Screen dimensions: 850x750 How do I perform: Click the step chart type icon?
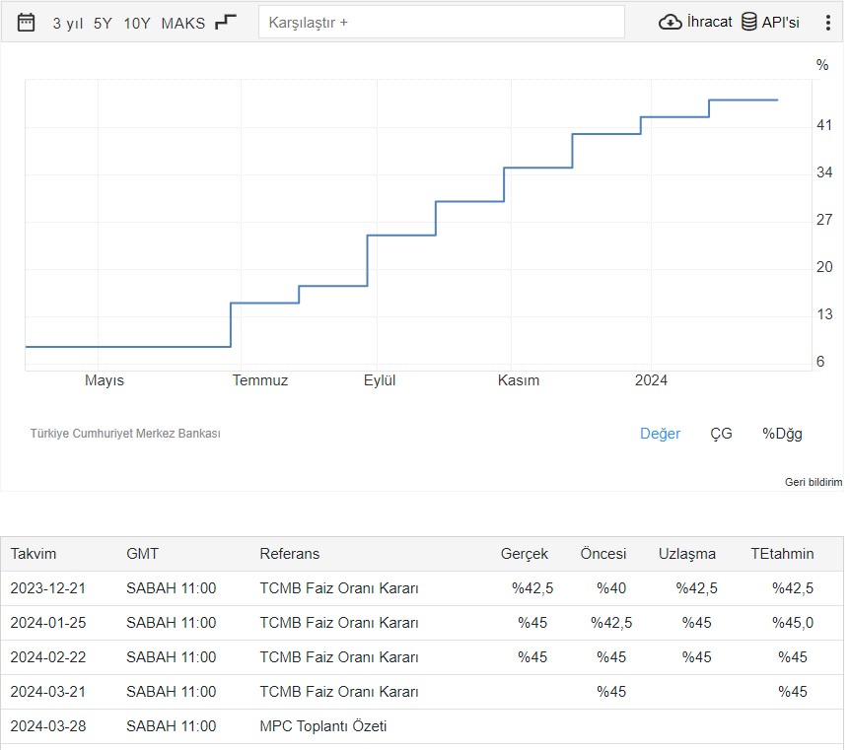point(226,22)
